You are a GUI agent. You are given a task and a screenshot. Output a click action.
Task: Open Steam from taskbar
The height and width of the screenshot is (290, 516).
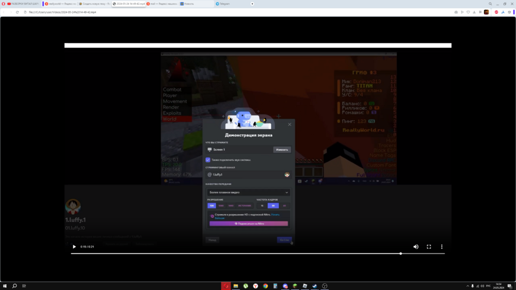click(x=315, y=286)
